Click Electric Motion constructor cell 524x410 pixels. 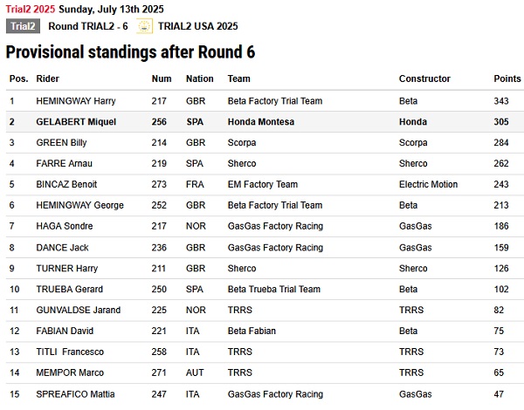[428, 184]
